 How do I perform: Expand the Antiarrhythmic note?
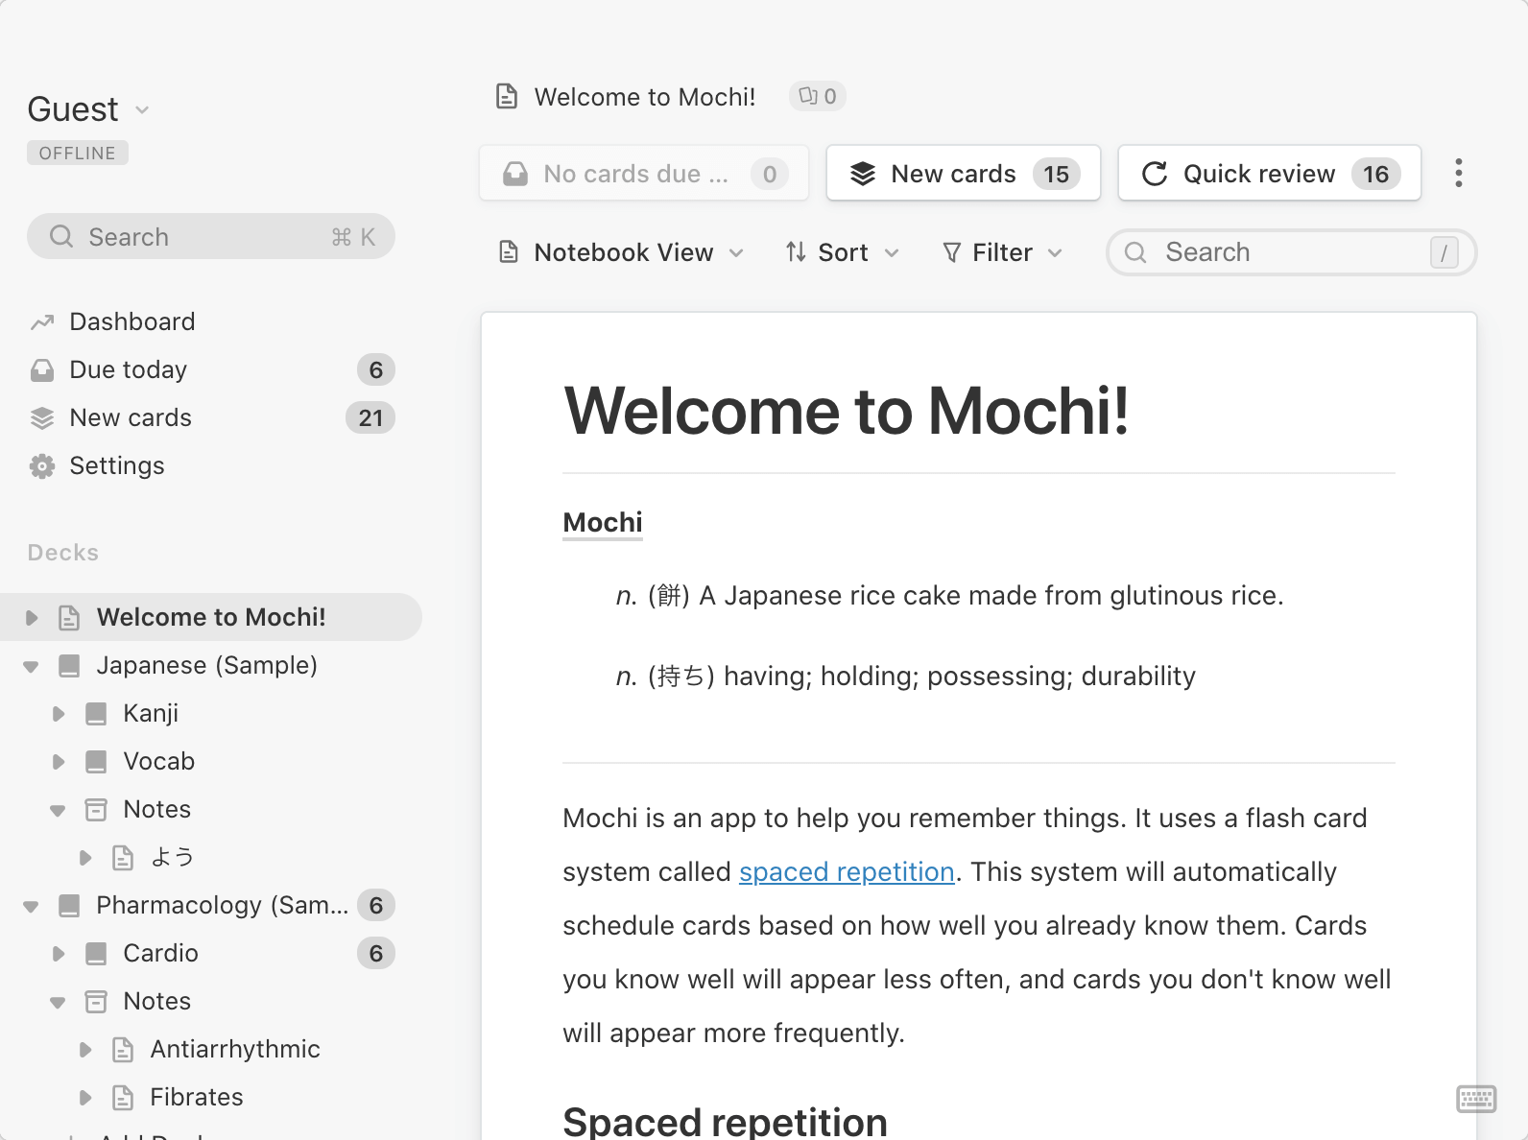85,1050
